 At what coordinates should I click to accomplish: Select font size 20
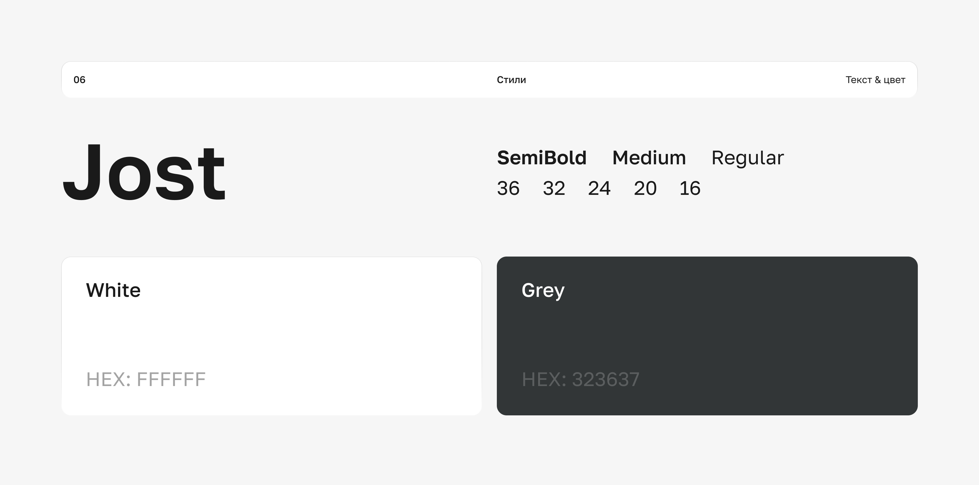pos(645,188)
